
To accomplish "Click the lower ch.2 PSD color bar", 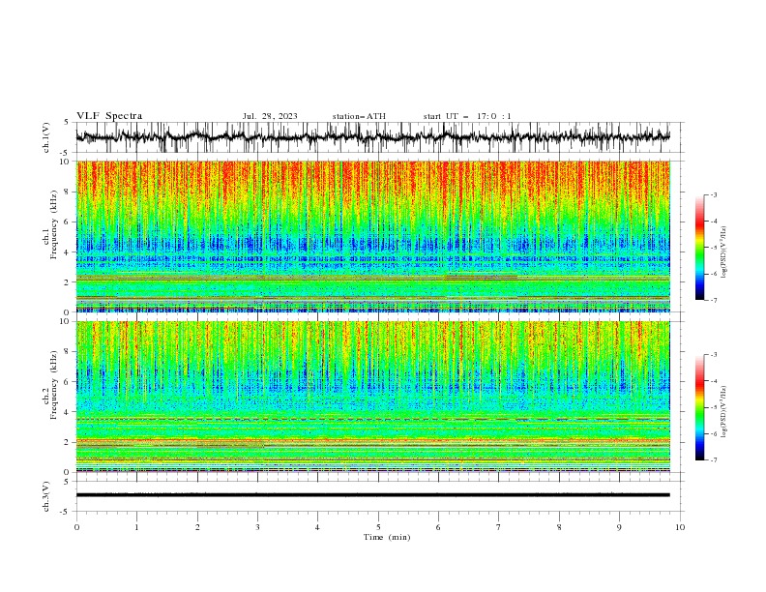I will pyautogui.click(x=699, y=407).
